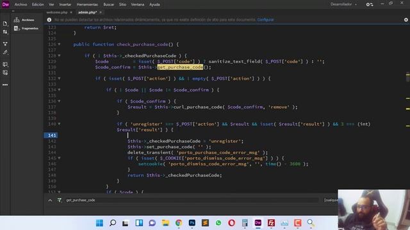Open the Archivo menu

click(20, 4)
